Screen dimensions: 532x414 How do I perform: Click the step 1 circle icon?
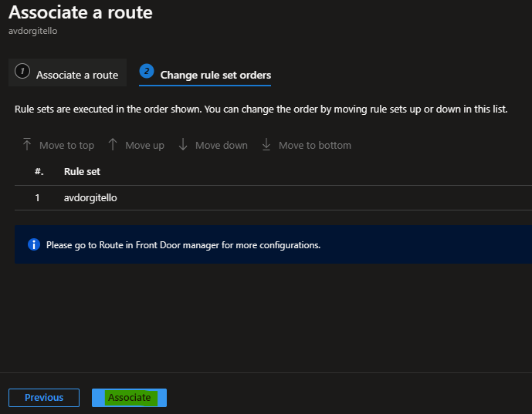(22, 71)
